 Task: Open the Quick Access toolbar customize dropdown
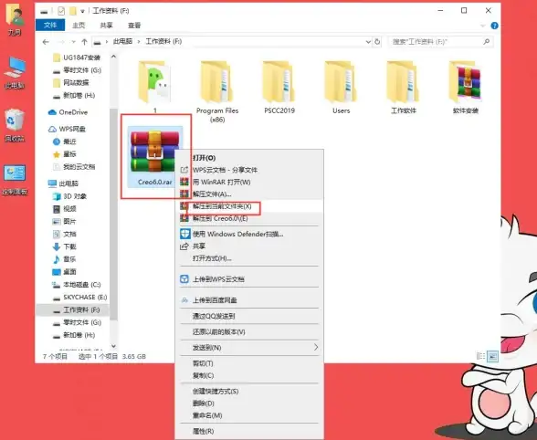[x=82, y=11]
